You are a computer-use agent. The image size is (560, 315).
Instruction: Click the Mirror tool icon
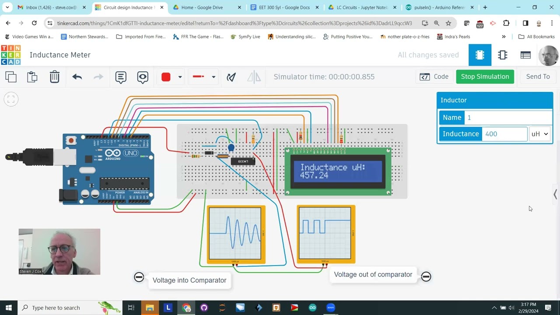254,77
